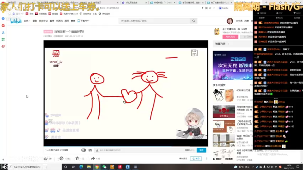Open the 弹幕列表 three-dot menu
Image resolution: width=303 pixels, height=170 pixels.
[228, 44]
